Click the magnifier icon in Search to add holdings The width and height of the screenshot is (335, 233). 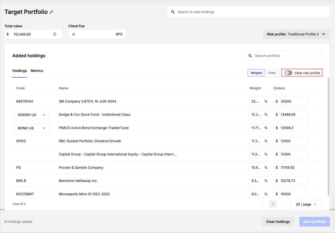(x=173, y=12)
